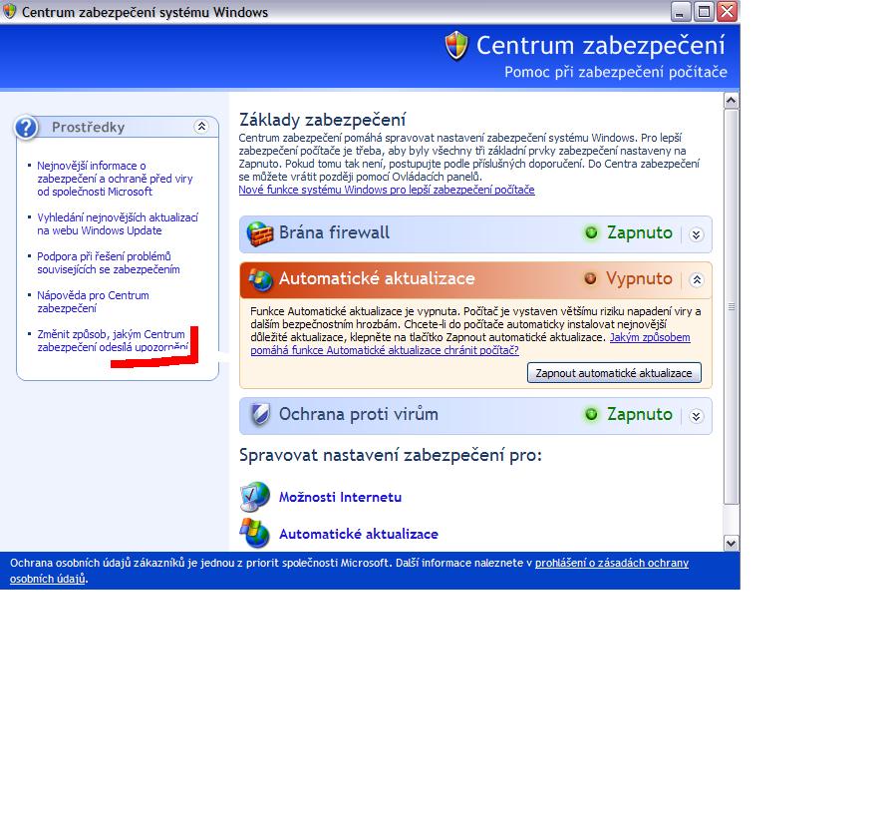The width and height of the screenshot is (893, 838).
Task: Maximize the Centrum zabezpečení window
Action: tap(704, 11)
